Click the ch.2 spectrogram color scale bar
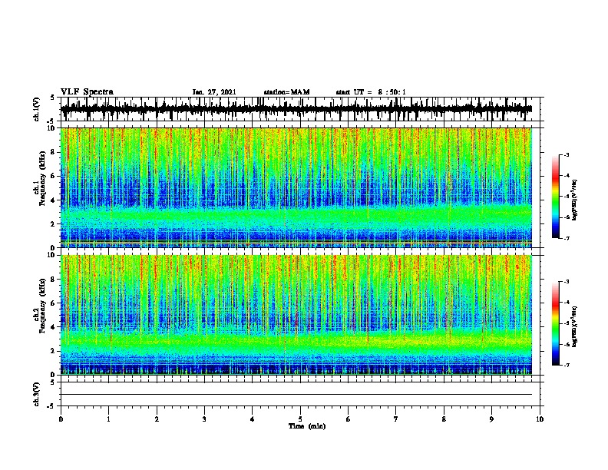 click(x=555, y=323)
